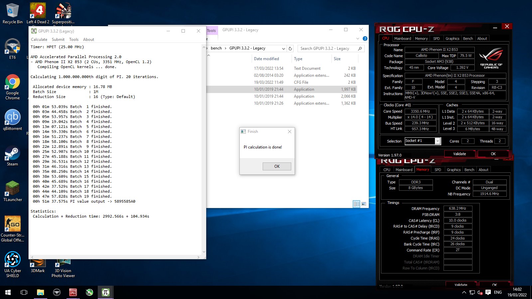Open SPD tab in the CPU-Z processor window
Image resolution: width=532 pixels, height=299 pixels.
(x=436, y=39)
